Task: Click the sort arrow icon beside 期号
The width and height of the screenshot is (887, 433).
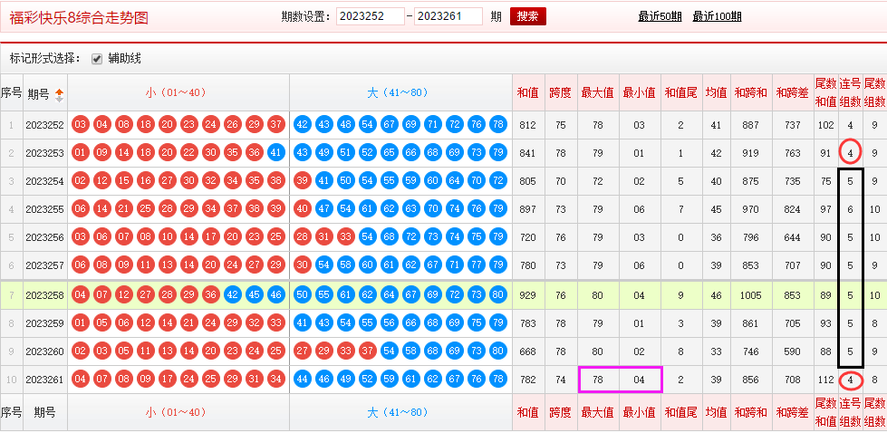Action: pyautogui.click(x=60, y=93)
